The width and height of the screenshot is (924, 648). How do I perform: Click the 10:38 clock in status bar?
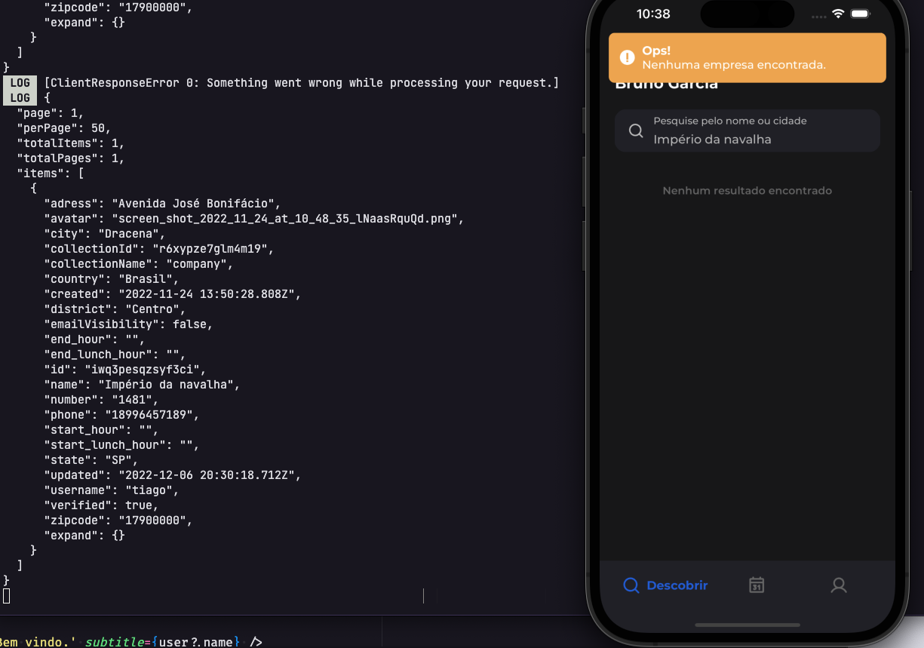[653, 14]
